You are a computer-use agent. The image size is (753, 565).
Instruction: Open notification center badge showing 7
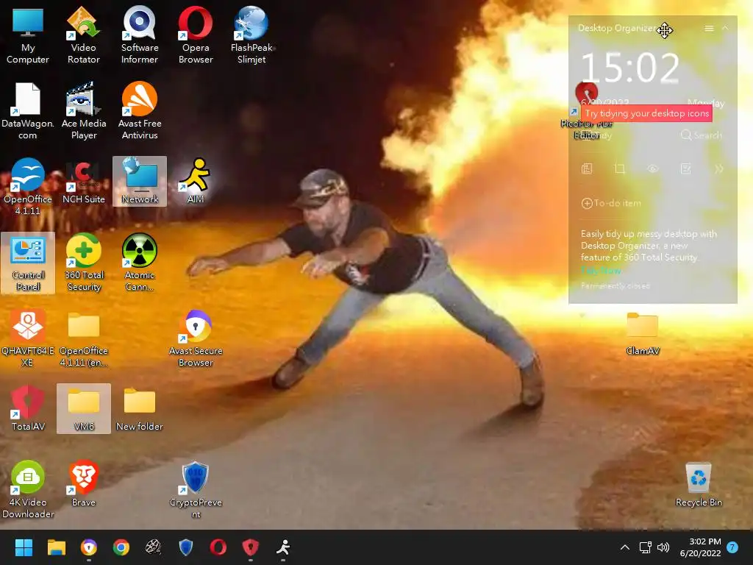[732, 547]
